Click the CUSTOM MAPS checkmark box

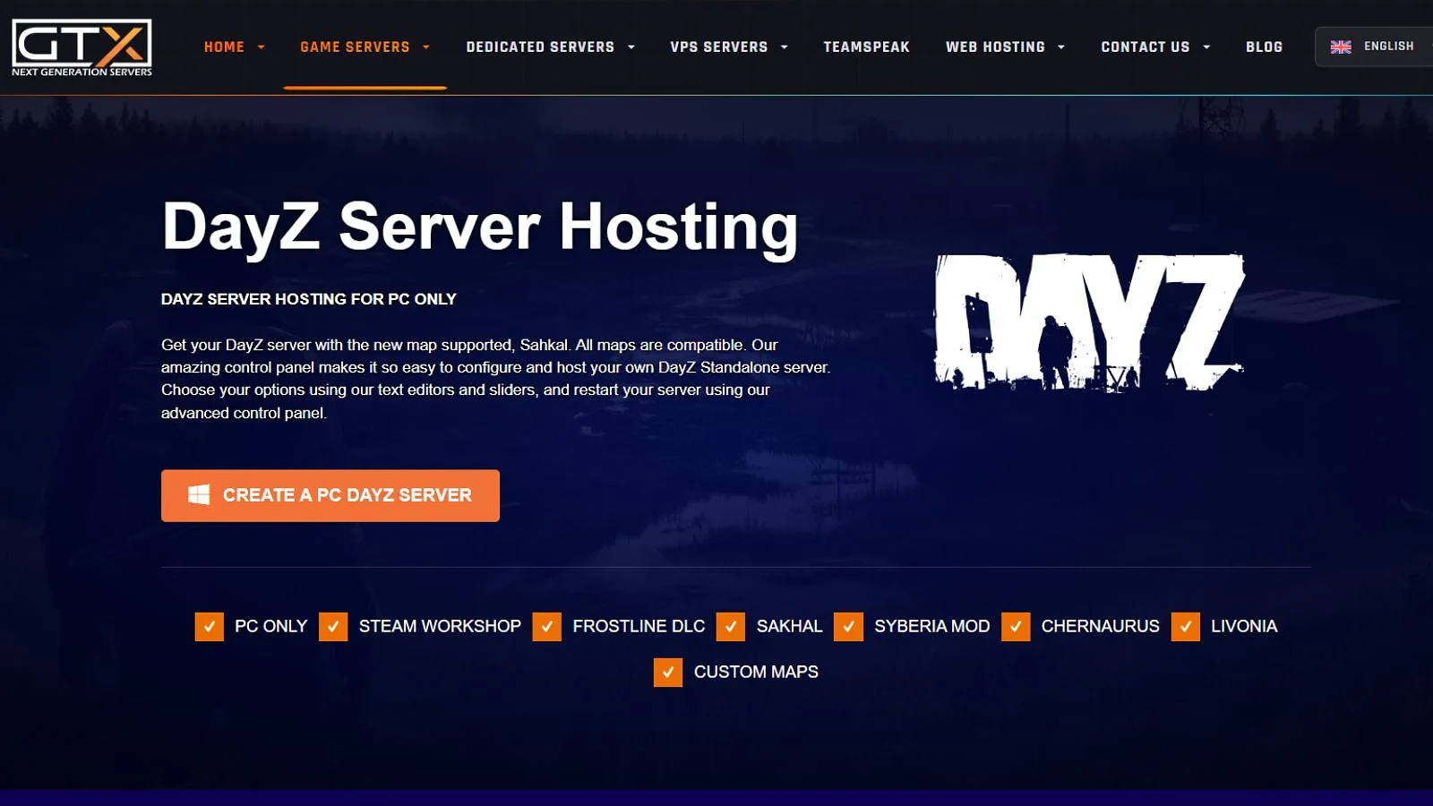pos(668,673)
